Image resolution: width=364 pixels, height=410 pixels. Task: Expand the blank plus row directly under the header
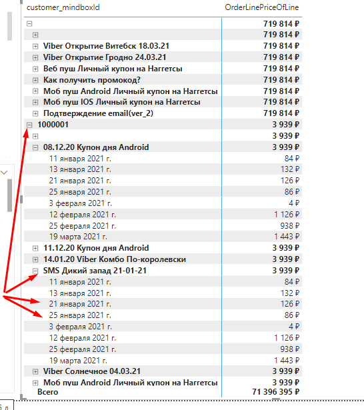(35, 35)
